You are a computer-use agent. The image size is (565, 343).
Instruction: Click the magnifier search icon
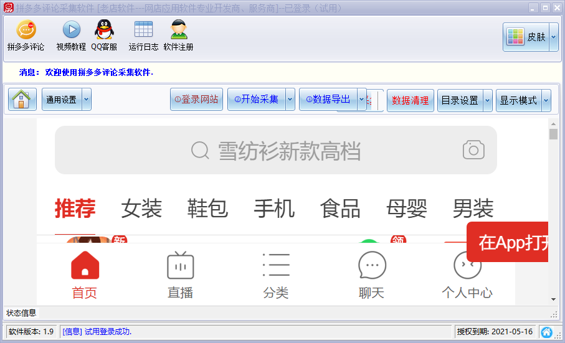pyautogui.click(x=201, y=151)
